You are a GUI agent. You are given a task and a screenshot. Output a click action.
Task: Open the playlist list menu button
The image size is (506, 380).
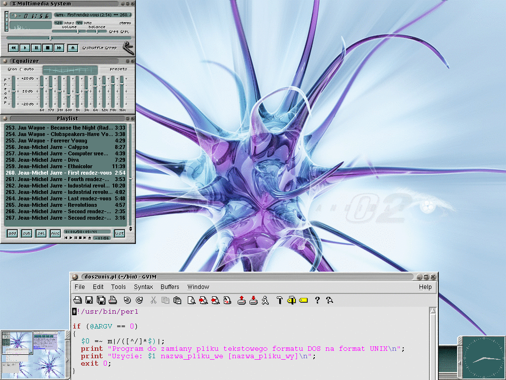tap(119, 233)
